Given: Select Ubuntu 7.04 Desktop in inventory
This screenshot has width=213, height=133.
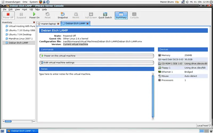Looking at the screenshot, I should [19, 35].
